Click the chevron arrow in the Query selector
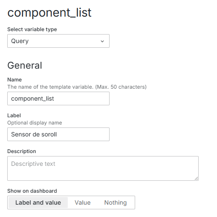This screenshot has width=217, height=217. [102, 41]
